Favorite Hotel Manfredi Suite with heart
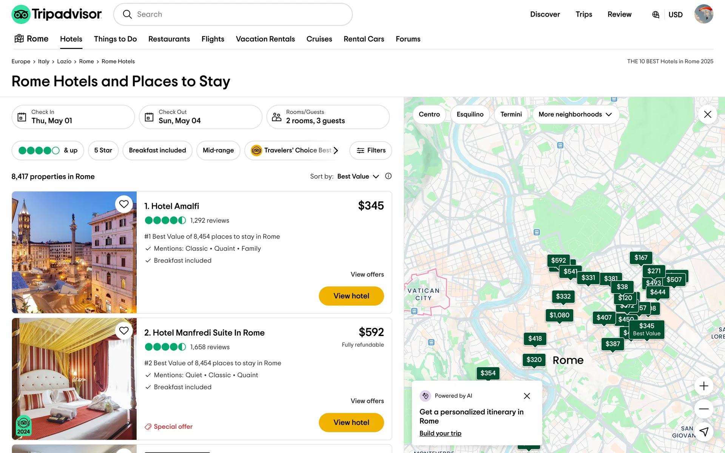The width and height of the screenshot is (725, 453). (x=124, y=331)
